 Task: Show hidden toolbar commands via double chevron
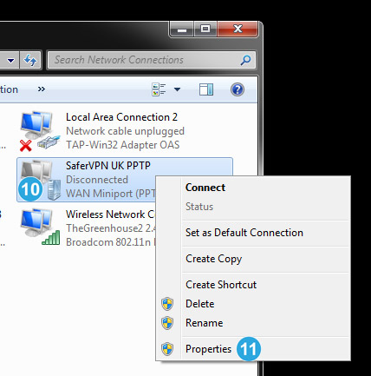click(x=42, y=89)
